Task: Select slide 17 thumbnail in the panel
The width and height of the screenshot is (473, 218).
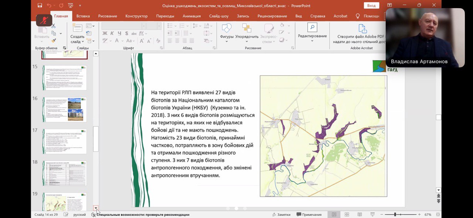Action: click(x=64, y=141)
